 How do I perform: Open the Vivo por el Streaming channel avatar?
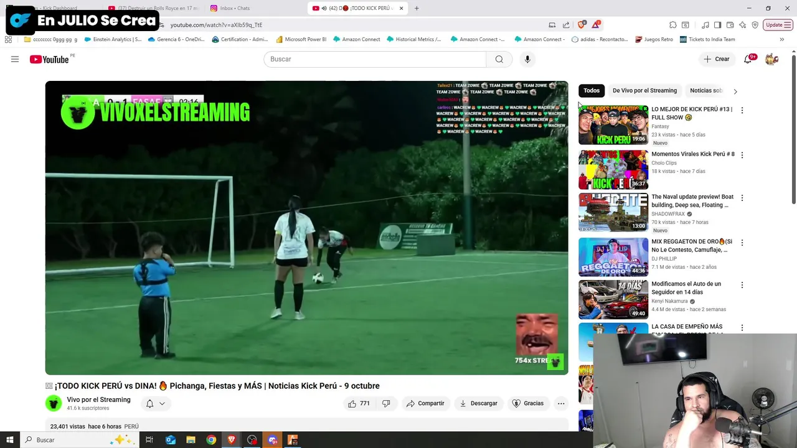pyautogui.click(x=54, y=403)
